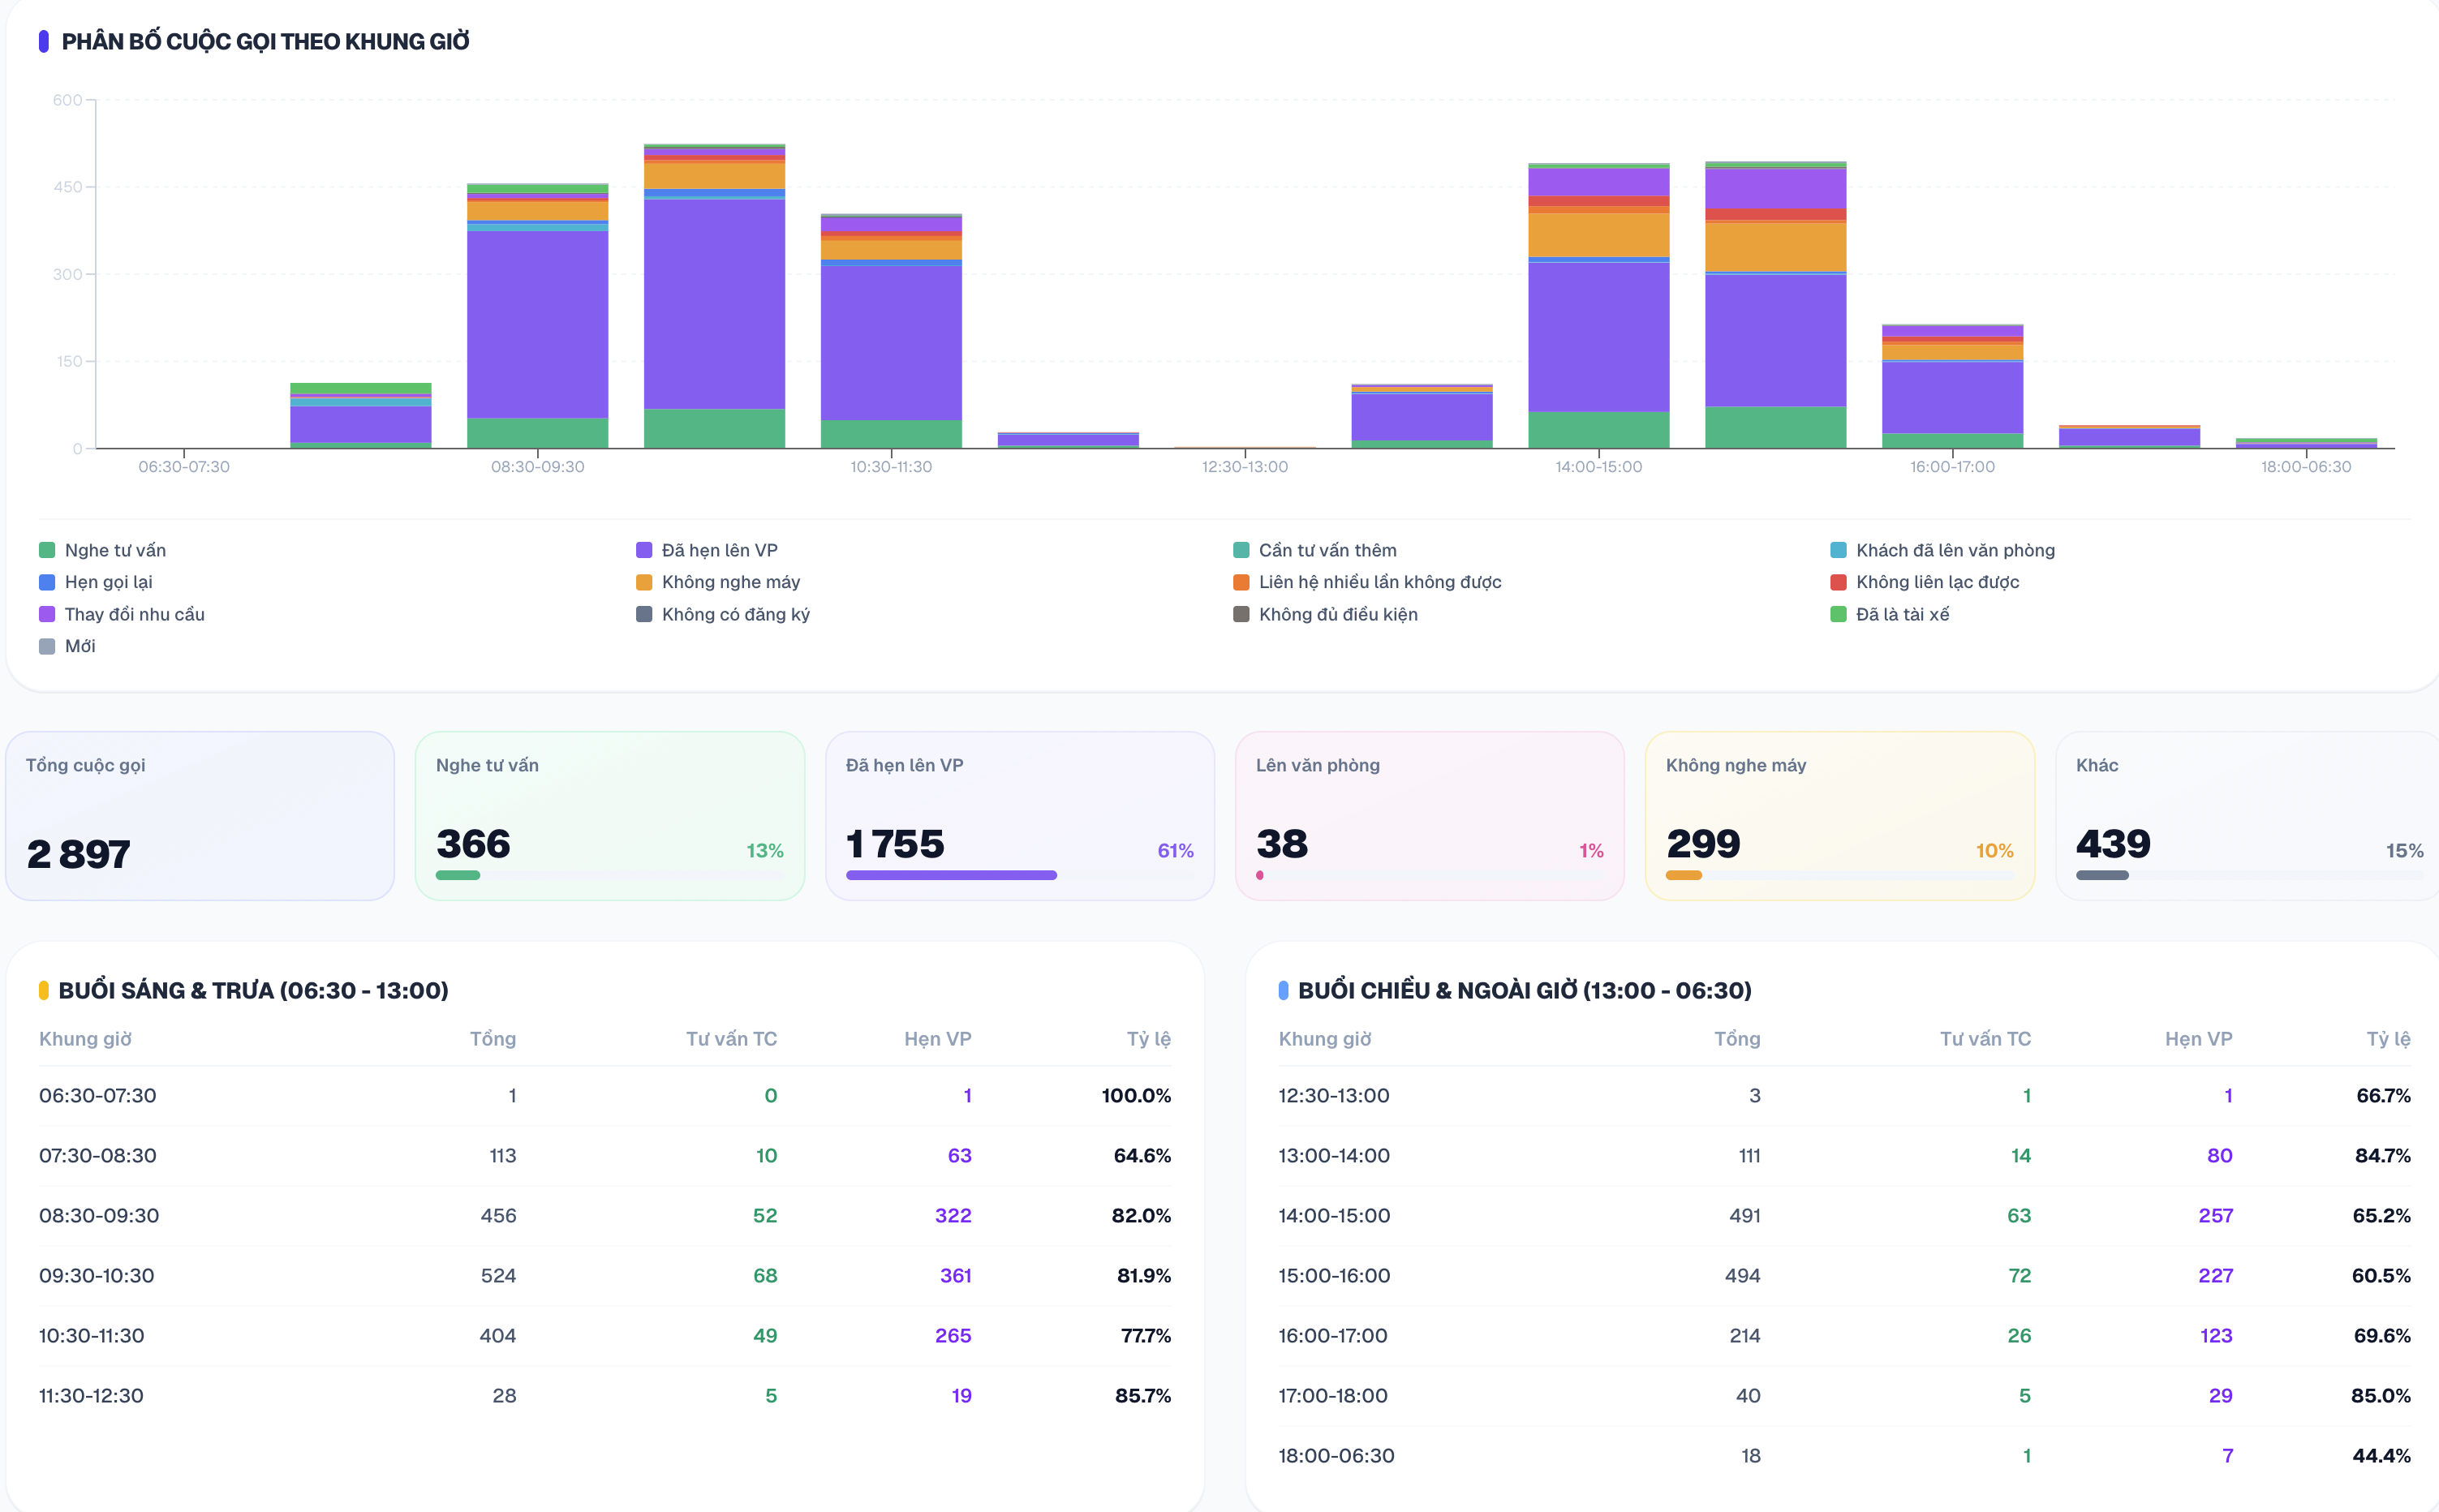Select the '16:00-17:00' table row label
The image size is (2439, 1512).
1332,1335
